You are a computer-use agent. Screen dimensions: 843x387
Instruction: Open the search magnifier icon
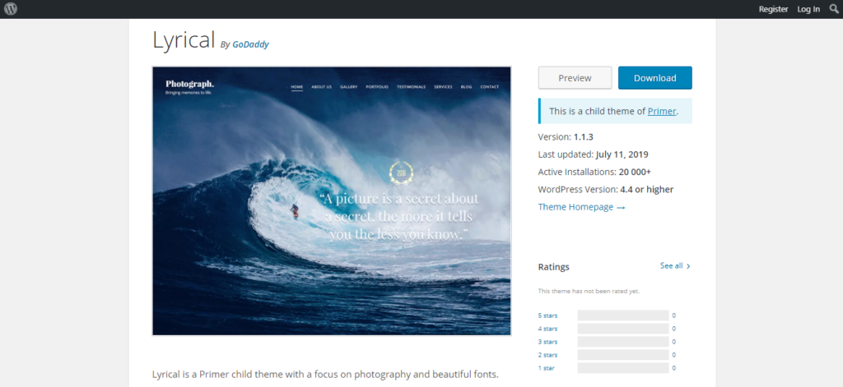pos(835,8)
